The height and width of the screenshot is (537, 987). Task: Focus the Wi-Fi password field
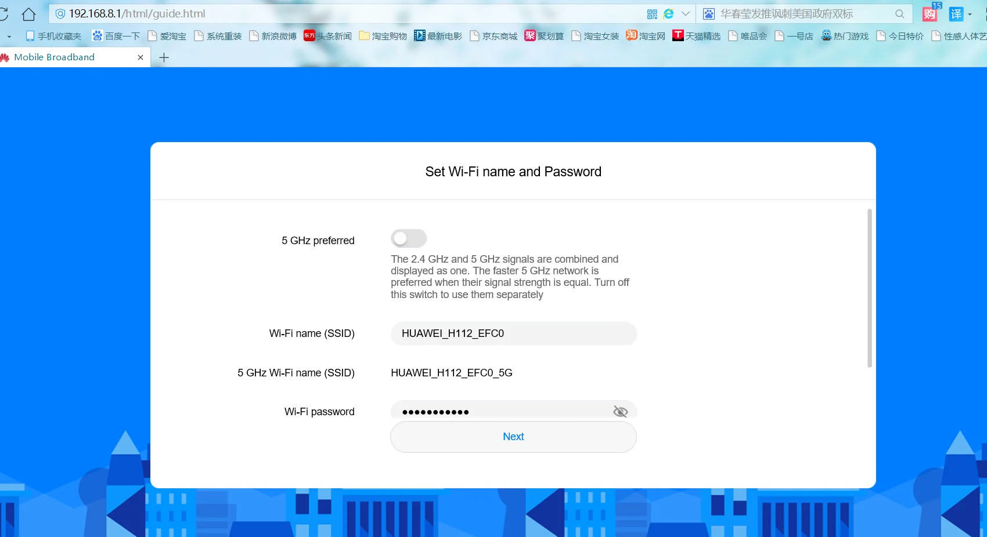514,411
